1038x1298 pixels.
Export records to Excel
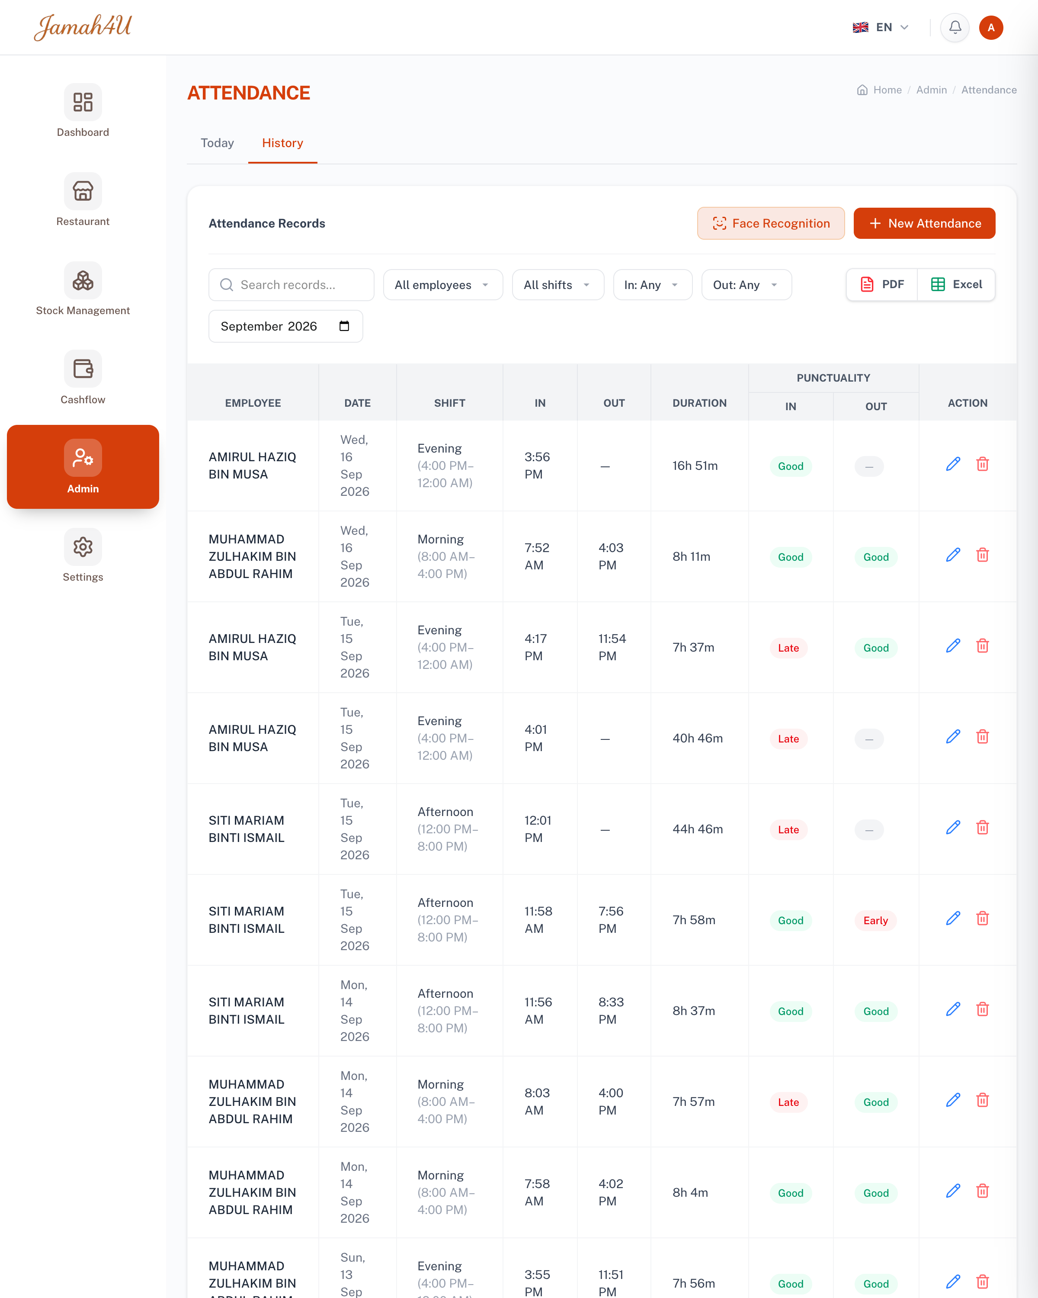click(x=956, y=284)
